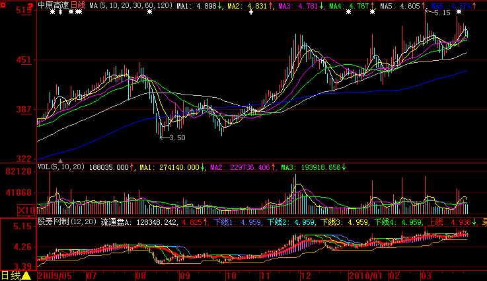Click the 387 price axis label
This screenshot has width=487, height=281.
click(24, 109)
